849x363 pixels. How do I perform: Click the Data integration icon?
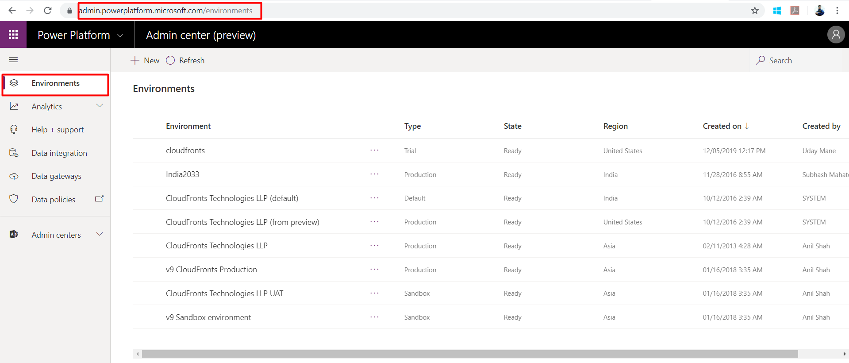(14, 153)
